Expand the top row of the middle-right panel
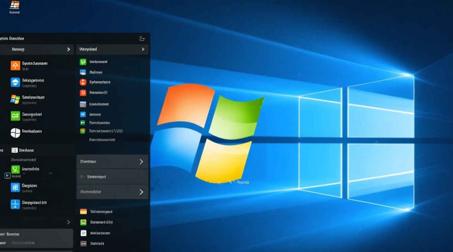 click(112, 162)
